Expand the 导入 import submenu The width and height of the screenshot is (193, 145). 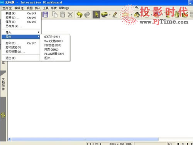coord(21,32)
